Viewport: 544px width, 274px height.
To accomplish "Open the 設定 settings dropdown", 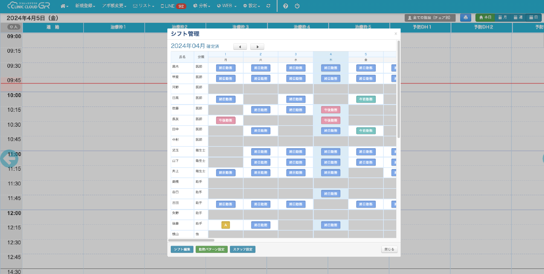I will (251, 6).
